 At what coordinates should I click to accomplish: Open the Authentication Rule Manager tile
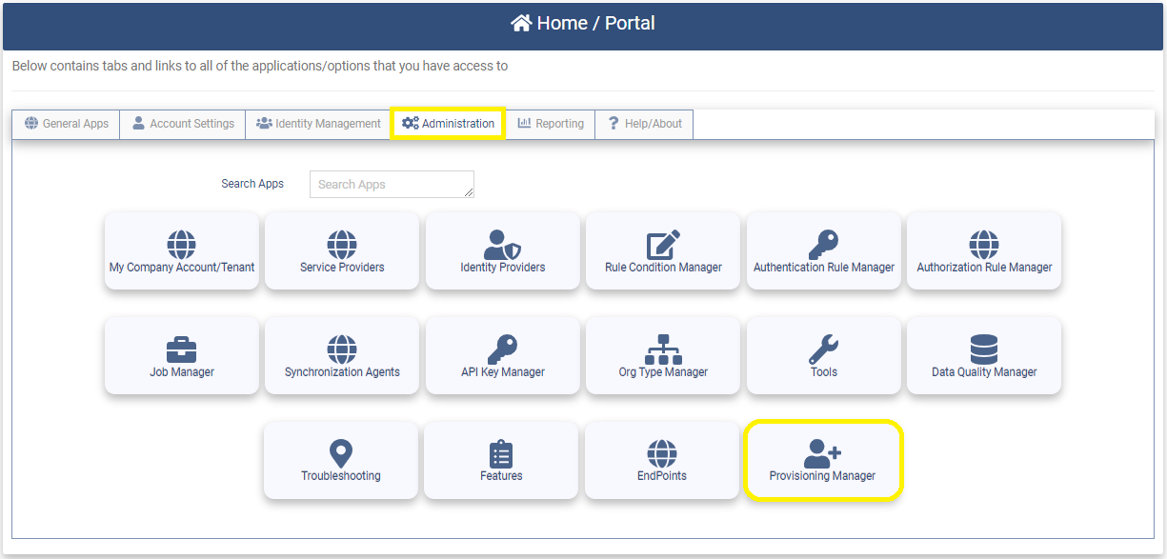coord(823,251)
